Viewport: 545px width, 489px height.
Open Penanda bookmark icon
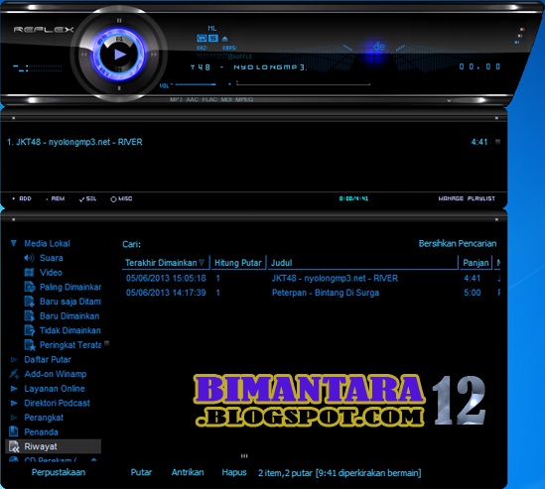click(14, 431)
